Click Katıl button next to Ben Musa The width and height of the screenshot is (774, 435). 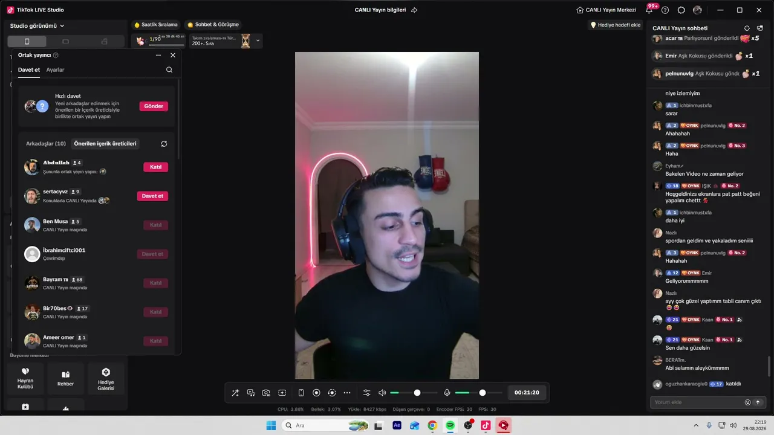point(155,225)
